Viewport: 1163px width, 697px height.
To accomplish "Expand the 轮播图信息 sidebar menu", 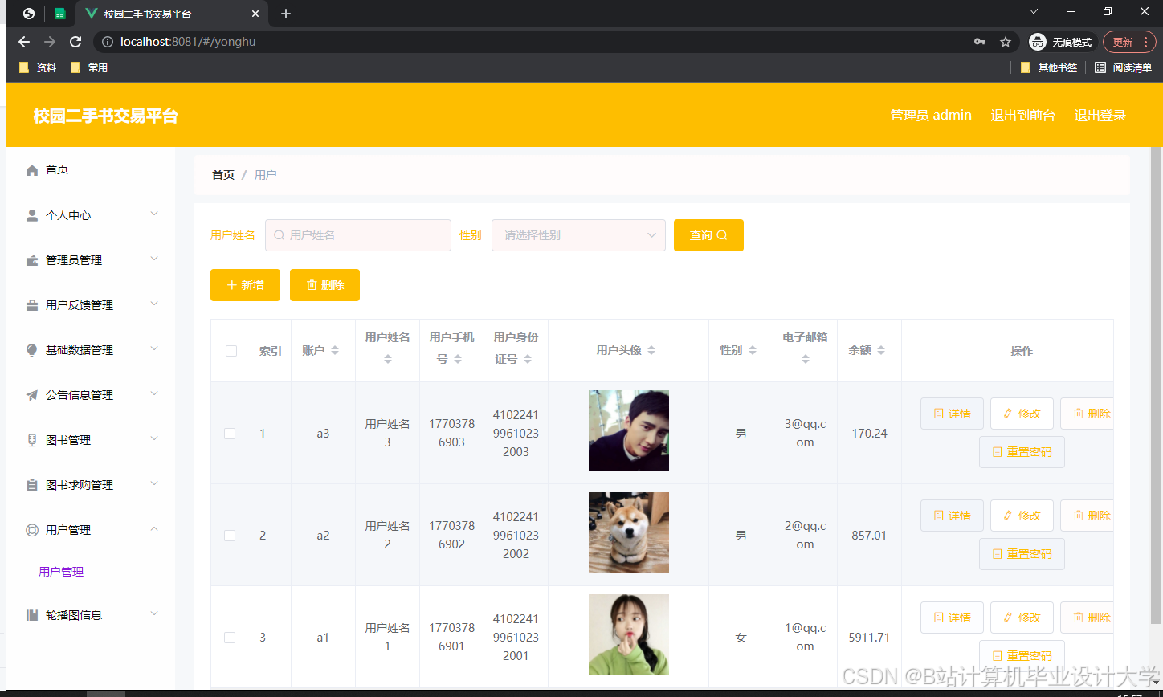I will tap(154, 613).
